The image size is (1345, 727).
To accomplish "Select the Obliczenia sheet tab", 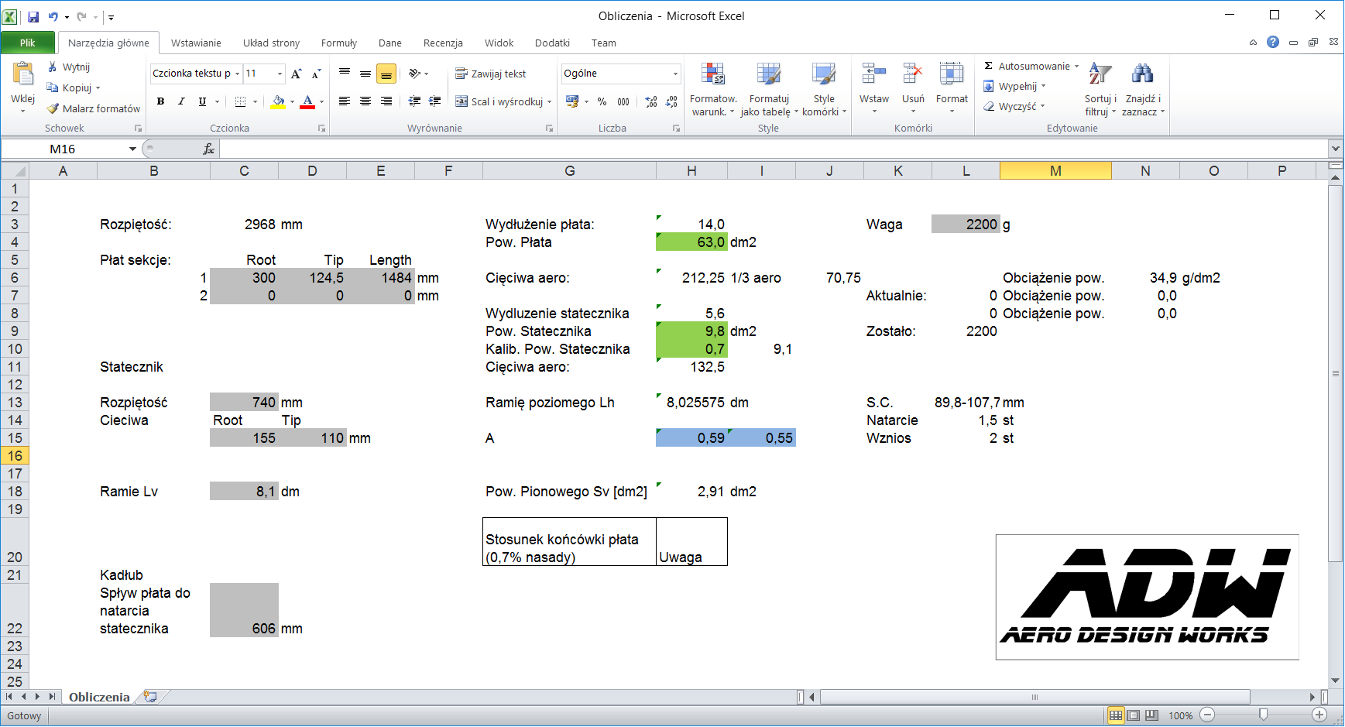I will pyautogui.click(x=99, y=697).
